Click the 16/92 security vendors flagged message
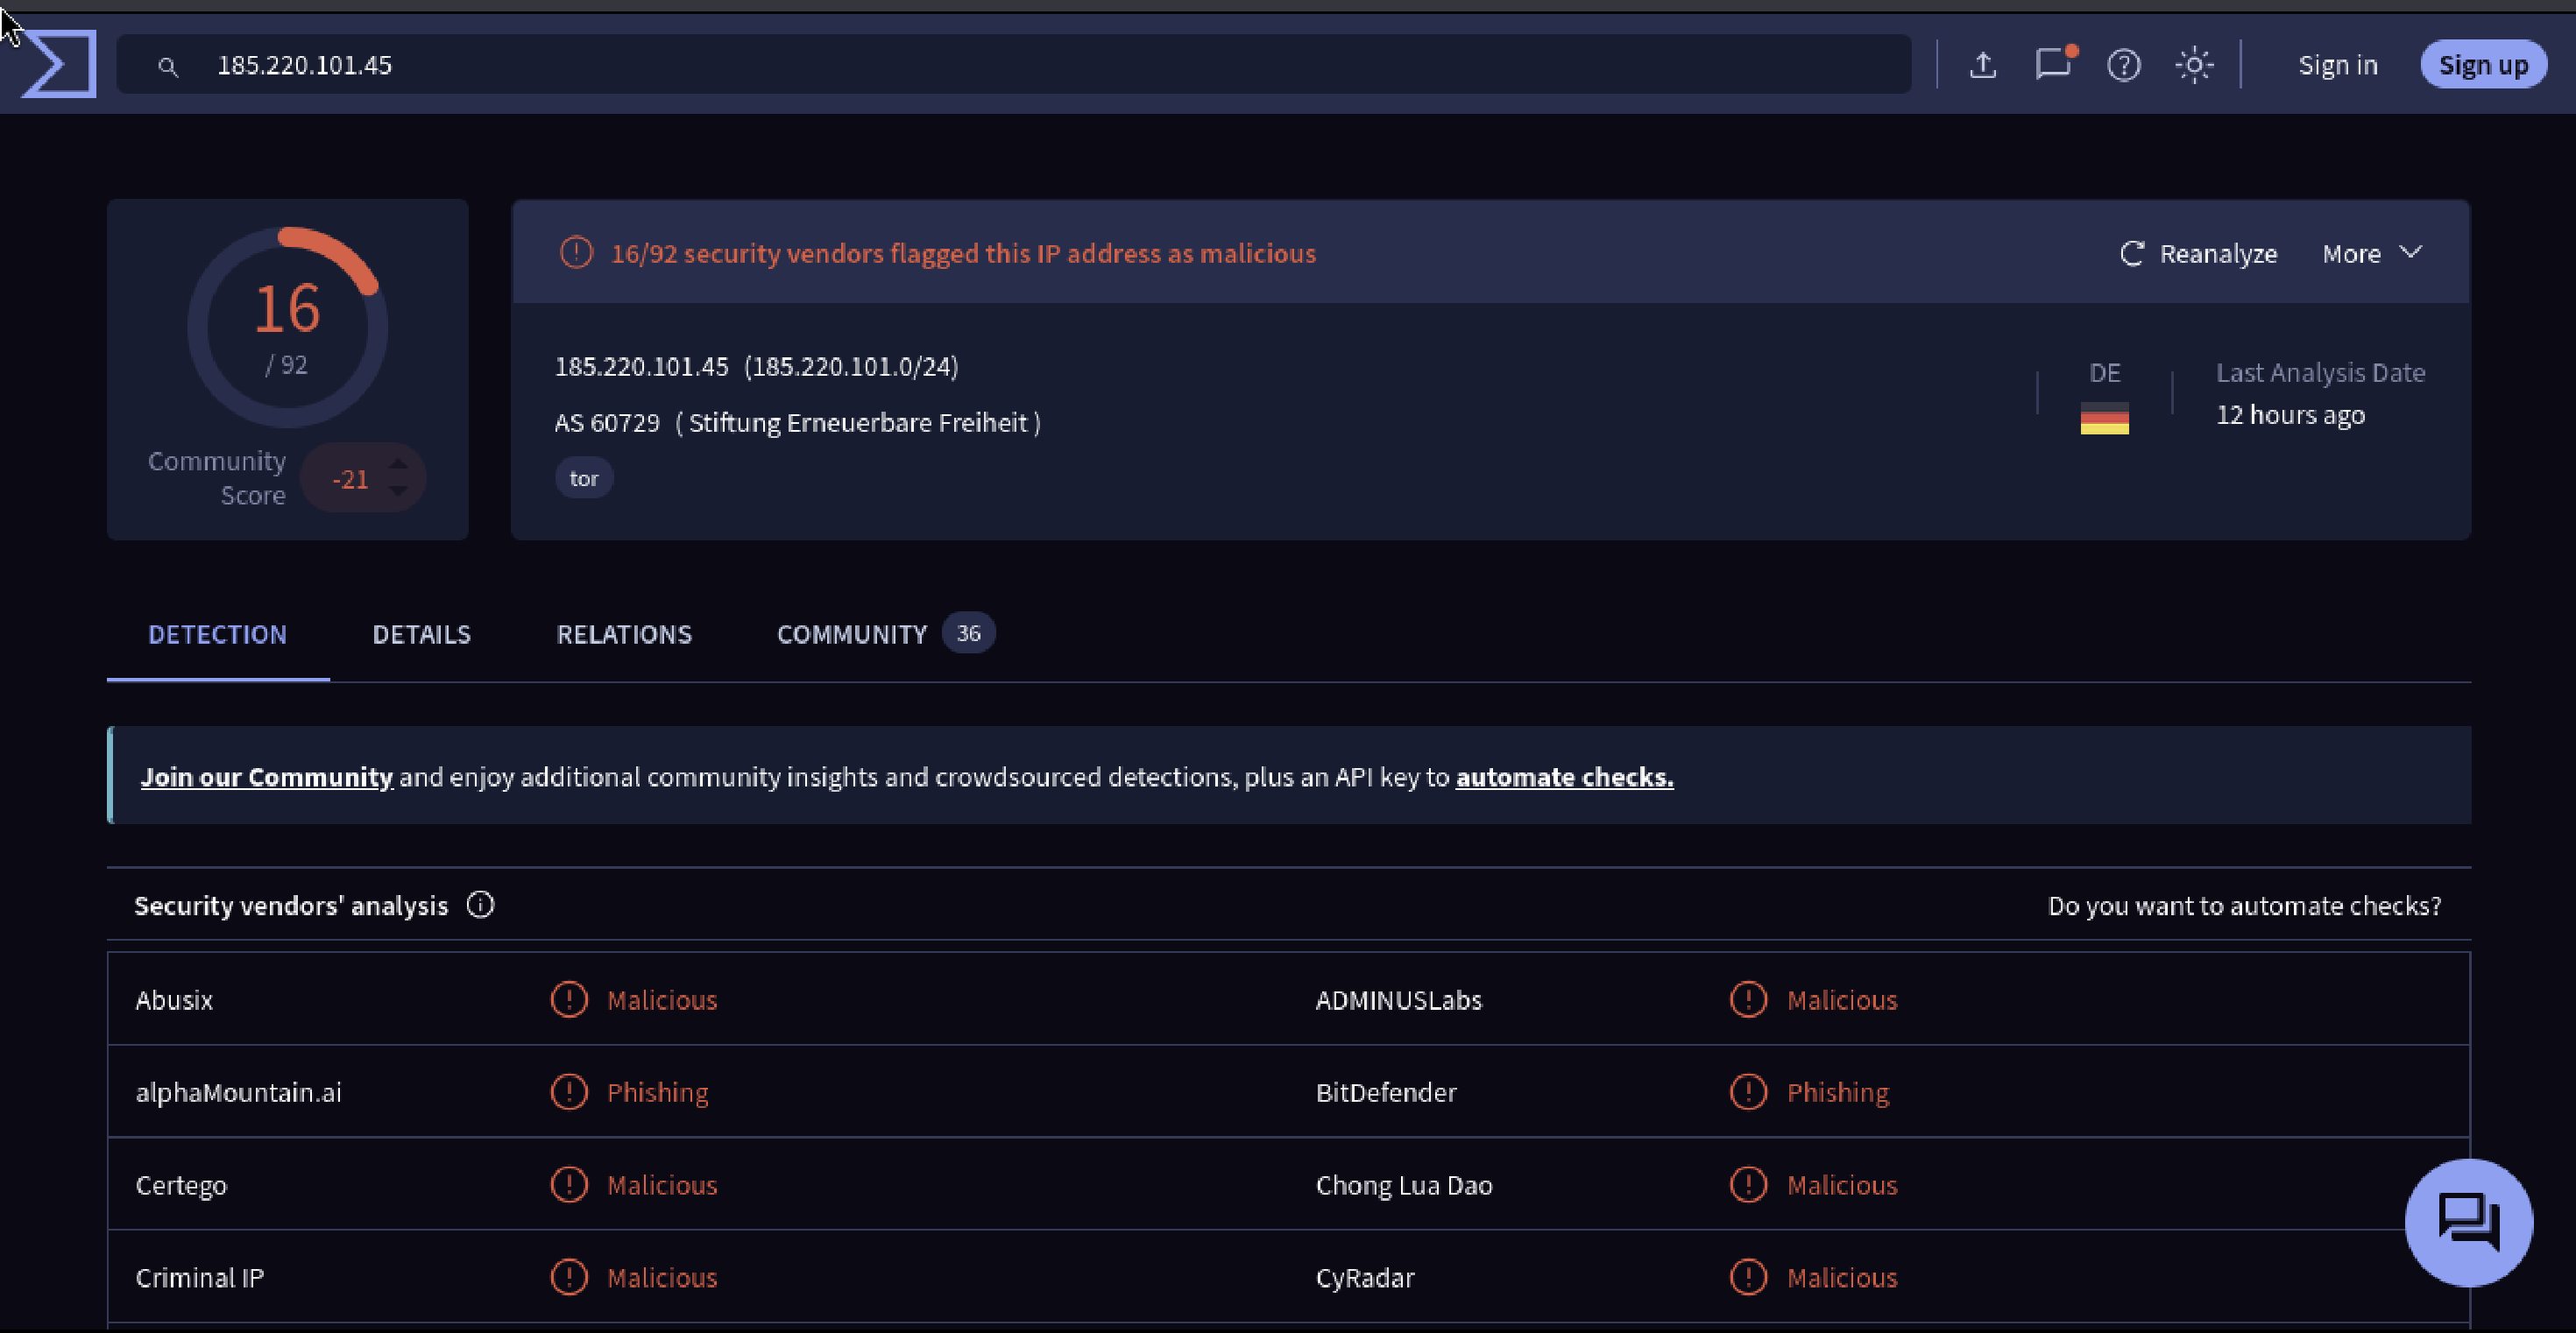The height and width of the screenshot is (1333, 2576). (x=963, y=254)
